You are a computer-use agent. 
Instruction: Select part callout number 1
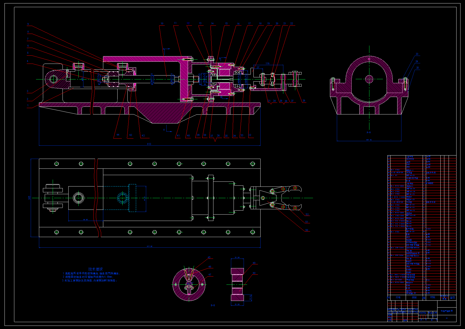pyautogui.click(x=28, y=105)
